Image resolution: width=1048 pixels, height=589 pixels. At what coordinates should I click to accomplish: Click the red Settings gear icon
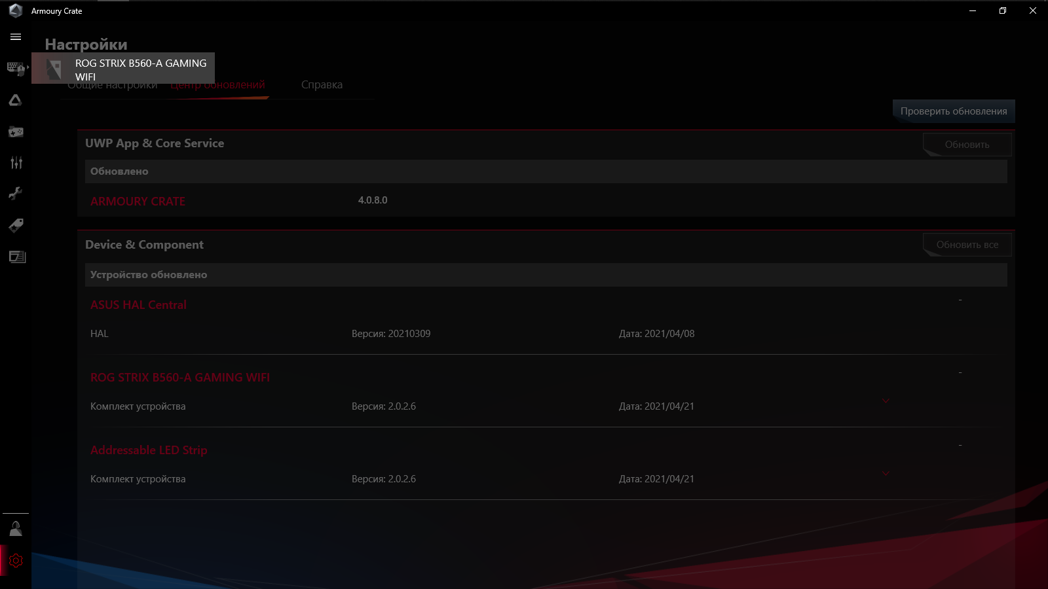click(16, 561)
